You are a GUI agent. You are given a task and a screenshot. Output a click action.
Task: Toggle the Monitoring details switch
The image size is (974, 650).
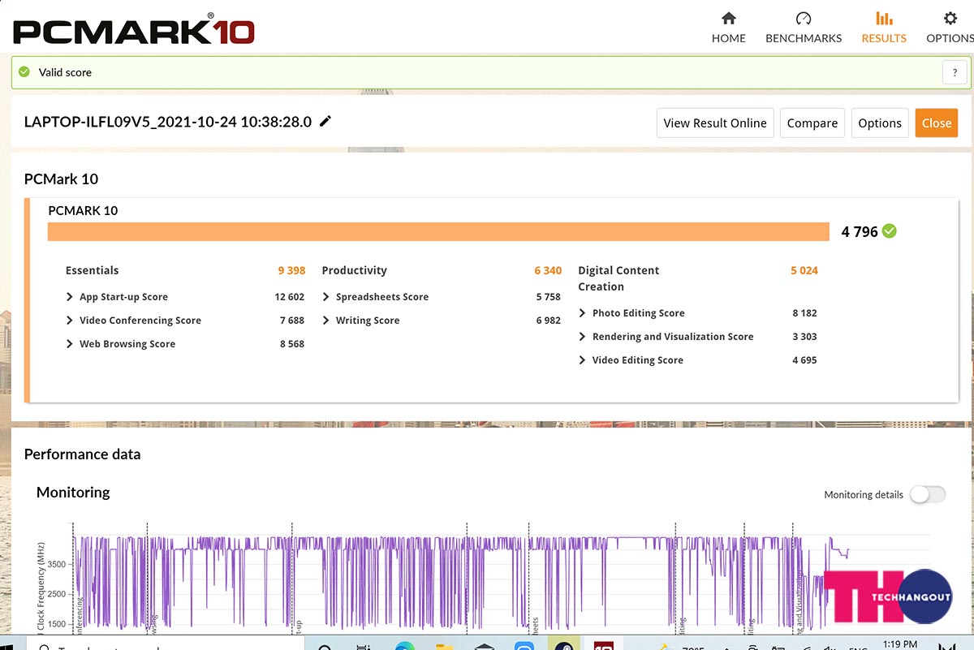(x=928, y=494)
